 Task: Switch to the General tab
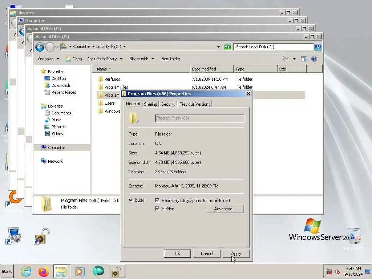pyautogui.click(x=133, y=104)
